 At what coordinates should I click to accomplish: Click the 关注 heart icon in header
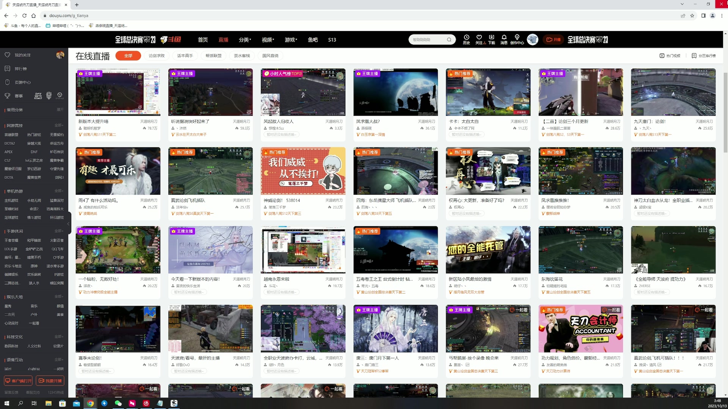pyautogui.click(x=479, y=37)
